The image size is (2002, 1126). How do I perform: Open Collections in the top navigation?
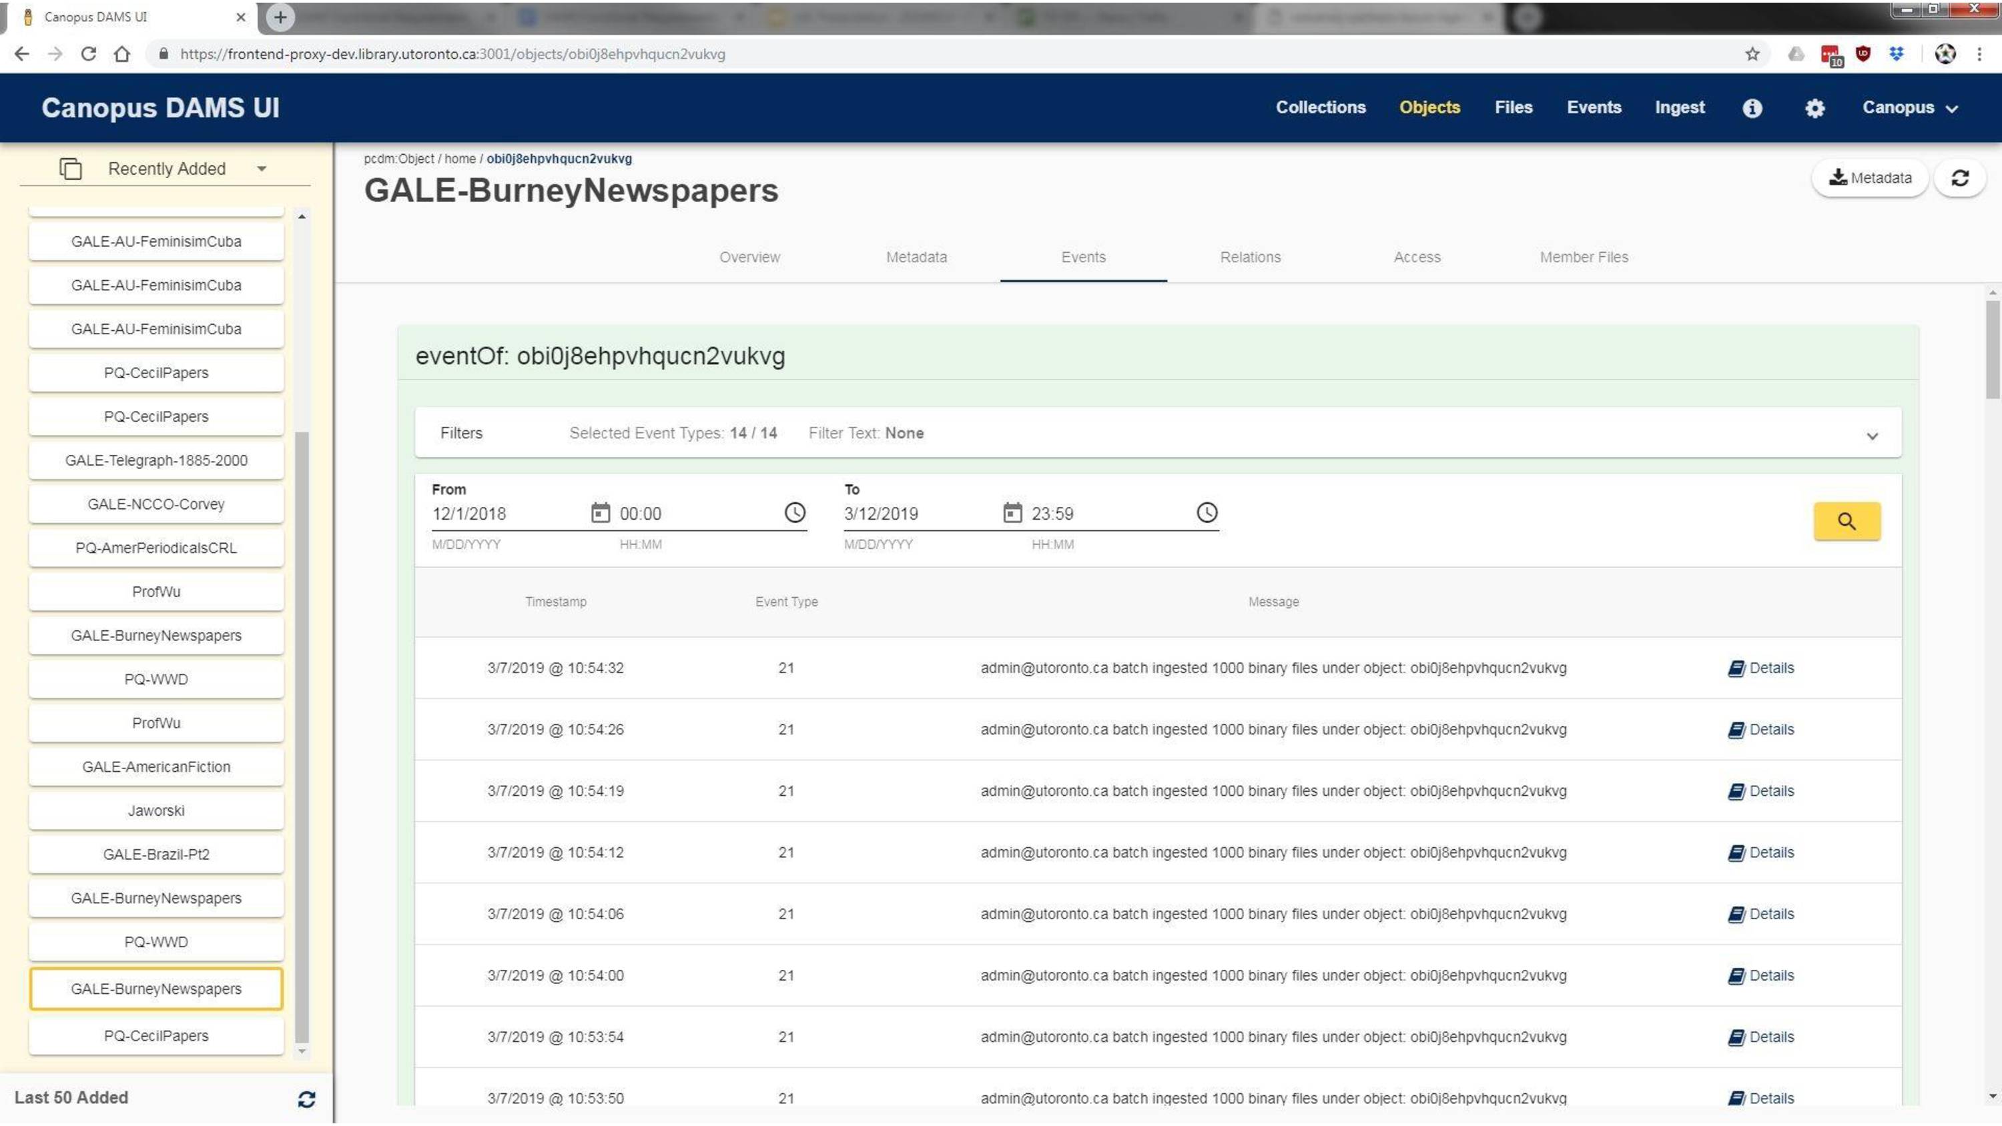[1321, 107]
